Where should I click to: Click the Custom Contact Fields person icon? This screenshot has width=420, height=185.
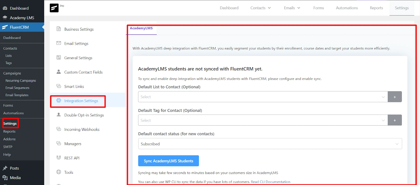[x=59, y=72]
